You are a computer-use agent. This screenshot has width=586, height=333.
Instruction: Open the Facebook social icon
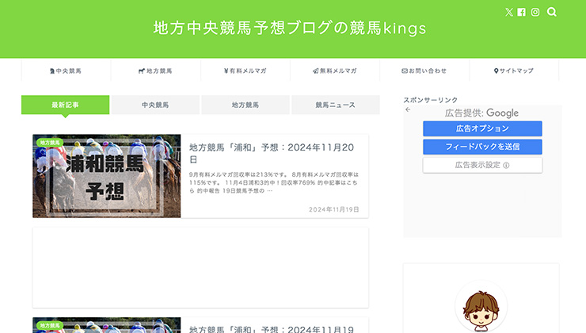(x=521, y=13)
